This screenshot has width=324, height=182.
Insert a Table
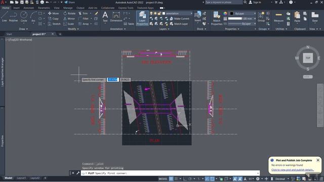[x=129, y=24]
